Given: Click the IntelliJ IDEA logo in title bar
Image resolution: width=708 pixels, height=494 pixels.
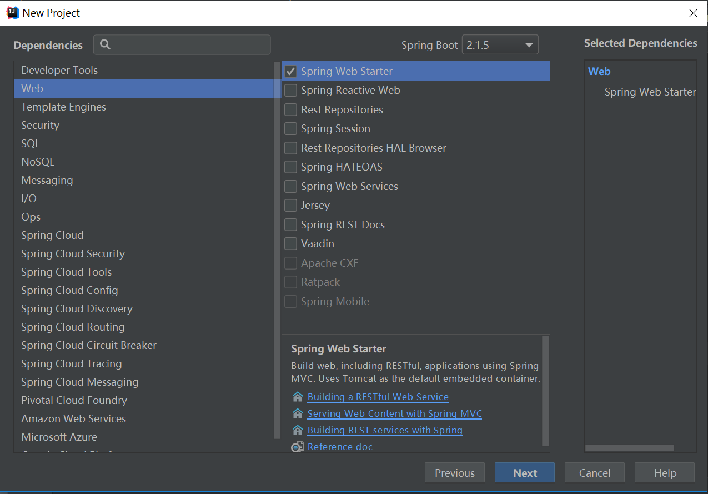Looking at the screenshot, I should (12, 13).
